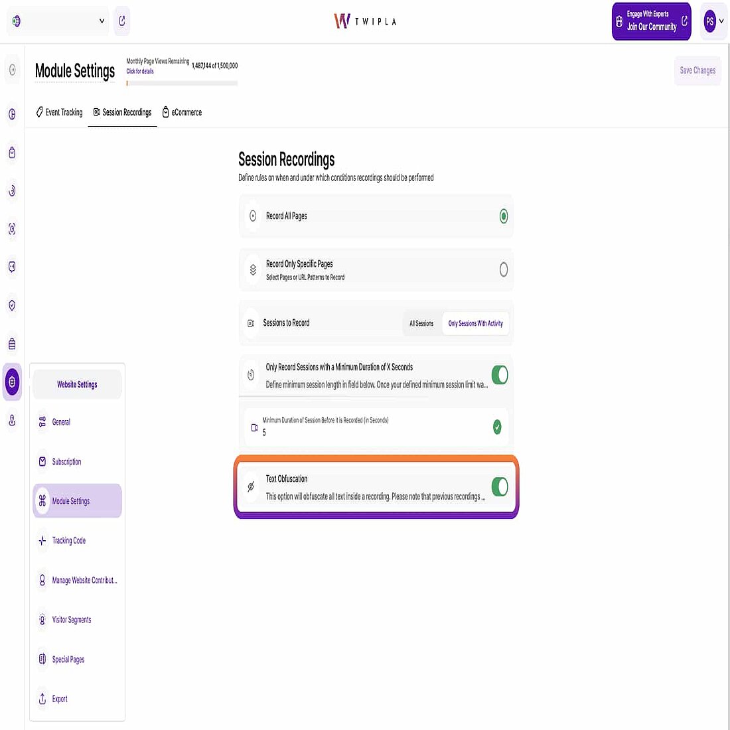
Task: Click the page views usage progress bar
Action: pyautogui.click(x=181, y=83)
